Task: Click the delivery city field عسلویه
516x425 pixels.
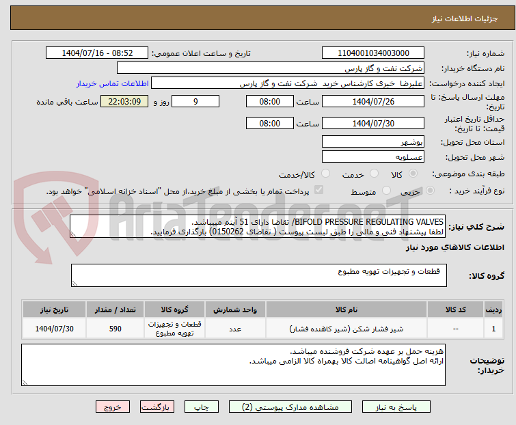Action: [x=373, y=157]
